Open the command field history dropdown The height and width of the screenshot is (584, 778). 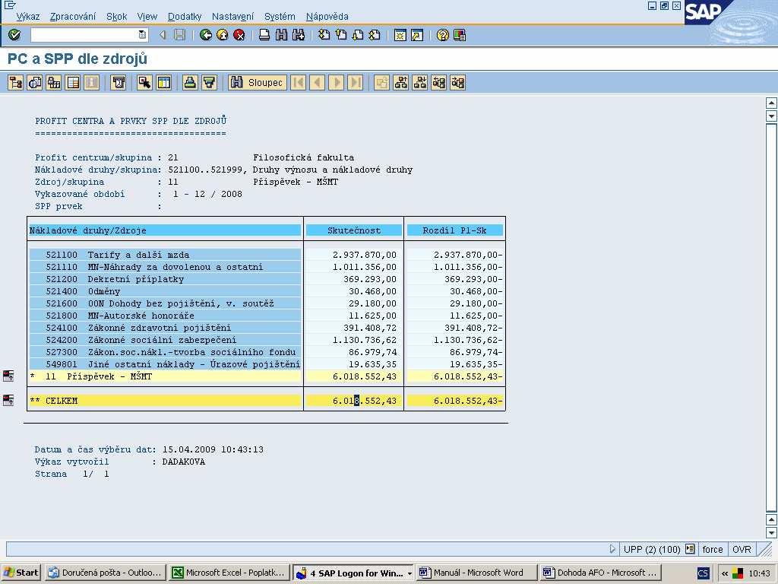click(142, 35)
